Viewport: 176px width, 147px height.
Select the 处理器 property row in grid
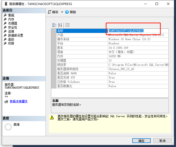[82, 61]
